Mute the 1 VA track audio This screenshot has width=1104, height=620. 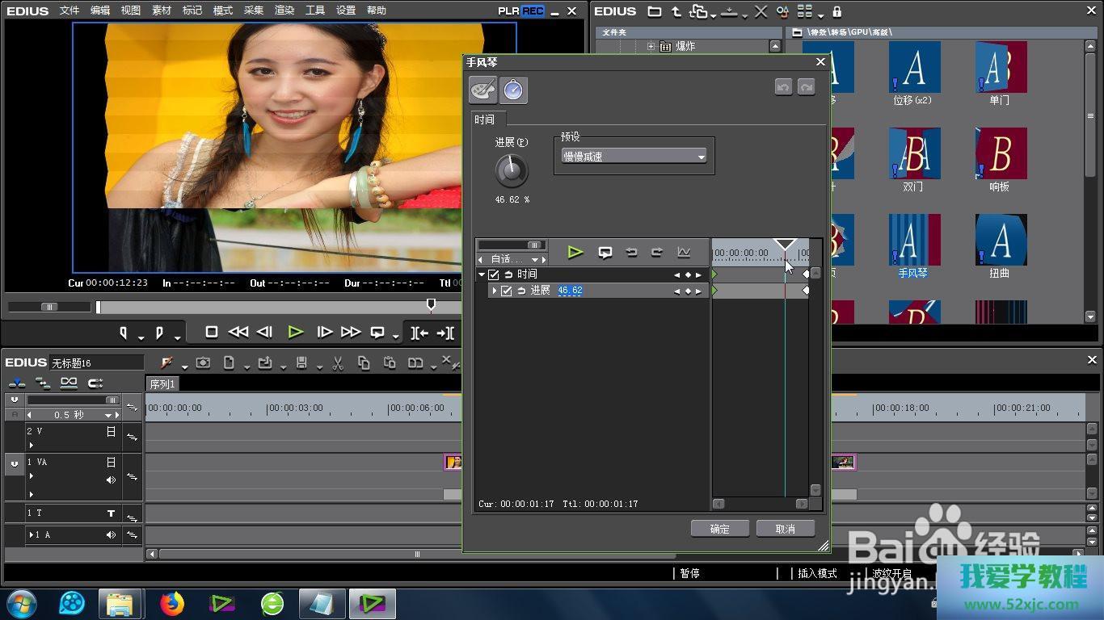pyautogui.click(x=111, y=480)
